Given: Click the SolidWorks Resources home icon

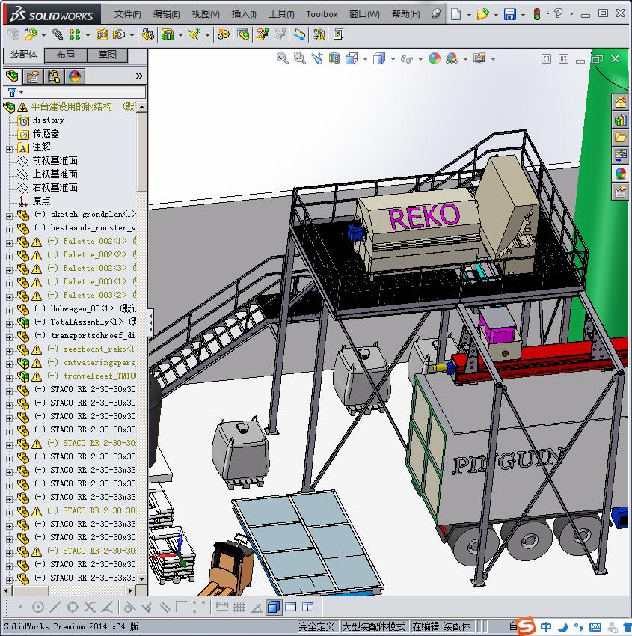Looking at the screenshot, I should (620, 102).
